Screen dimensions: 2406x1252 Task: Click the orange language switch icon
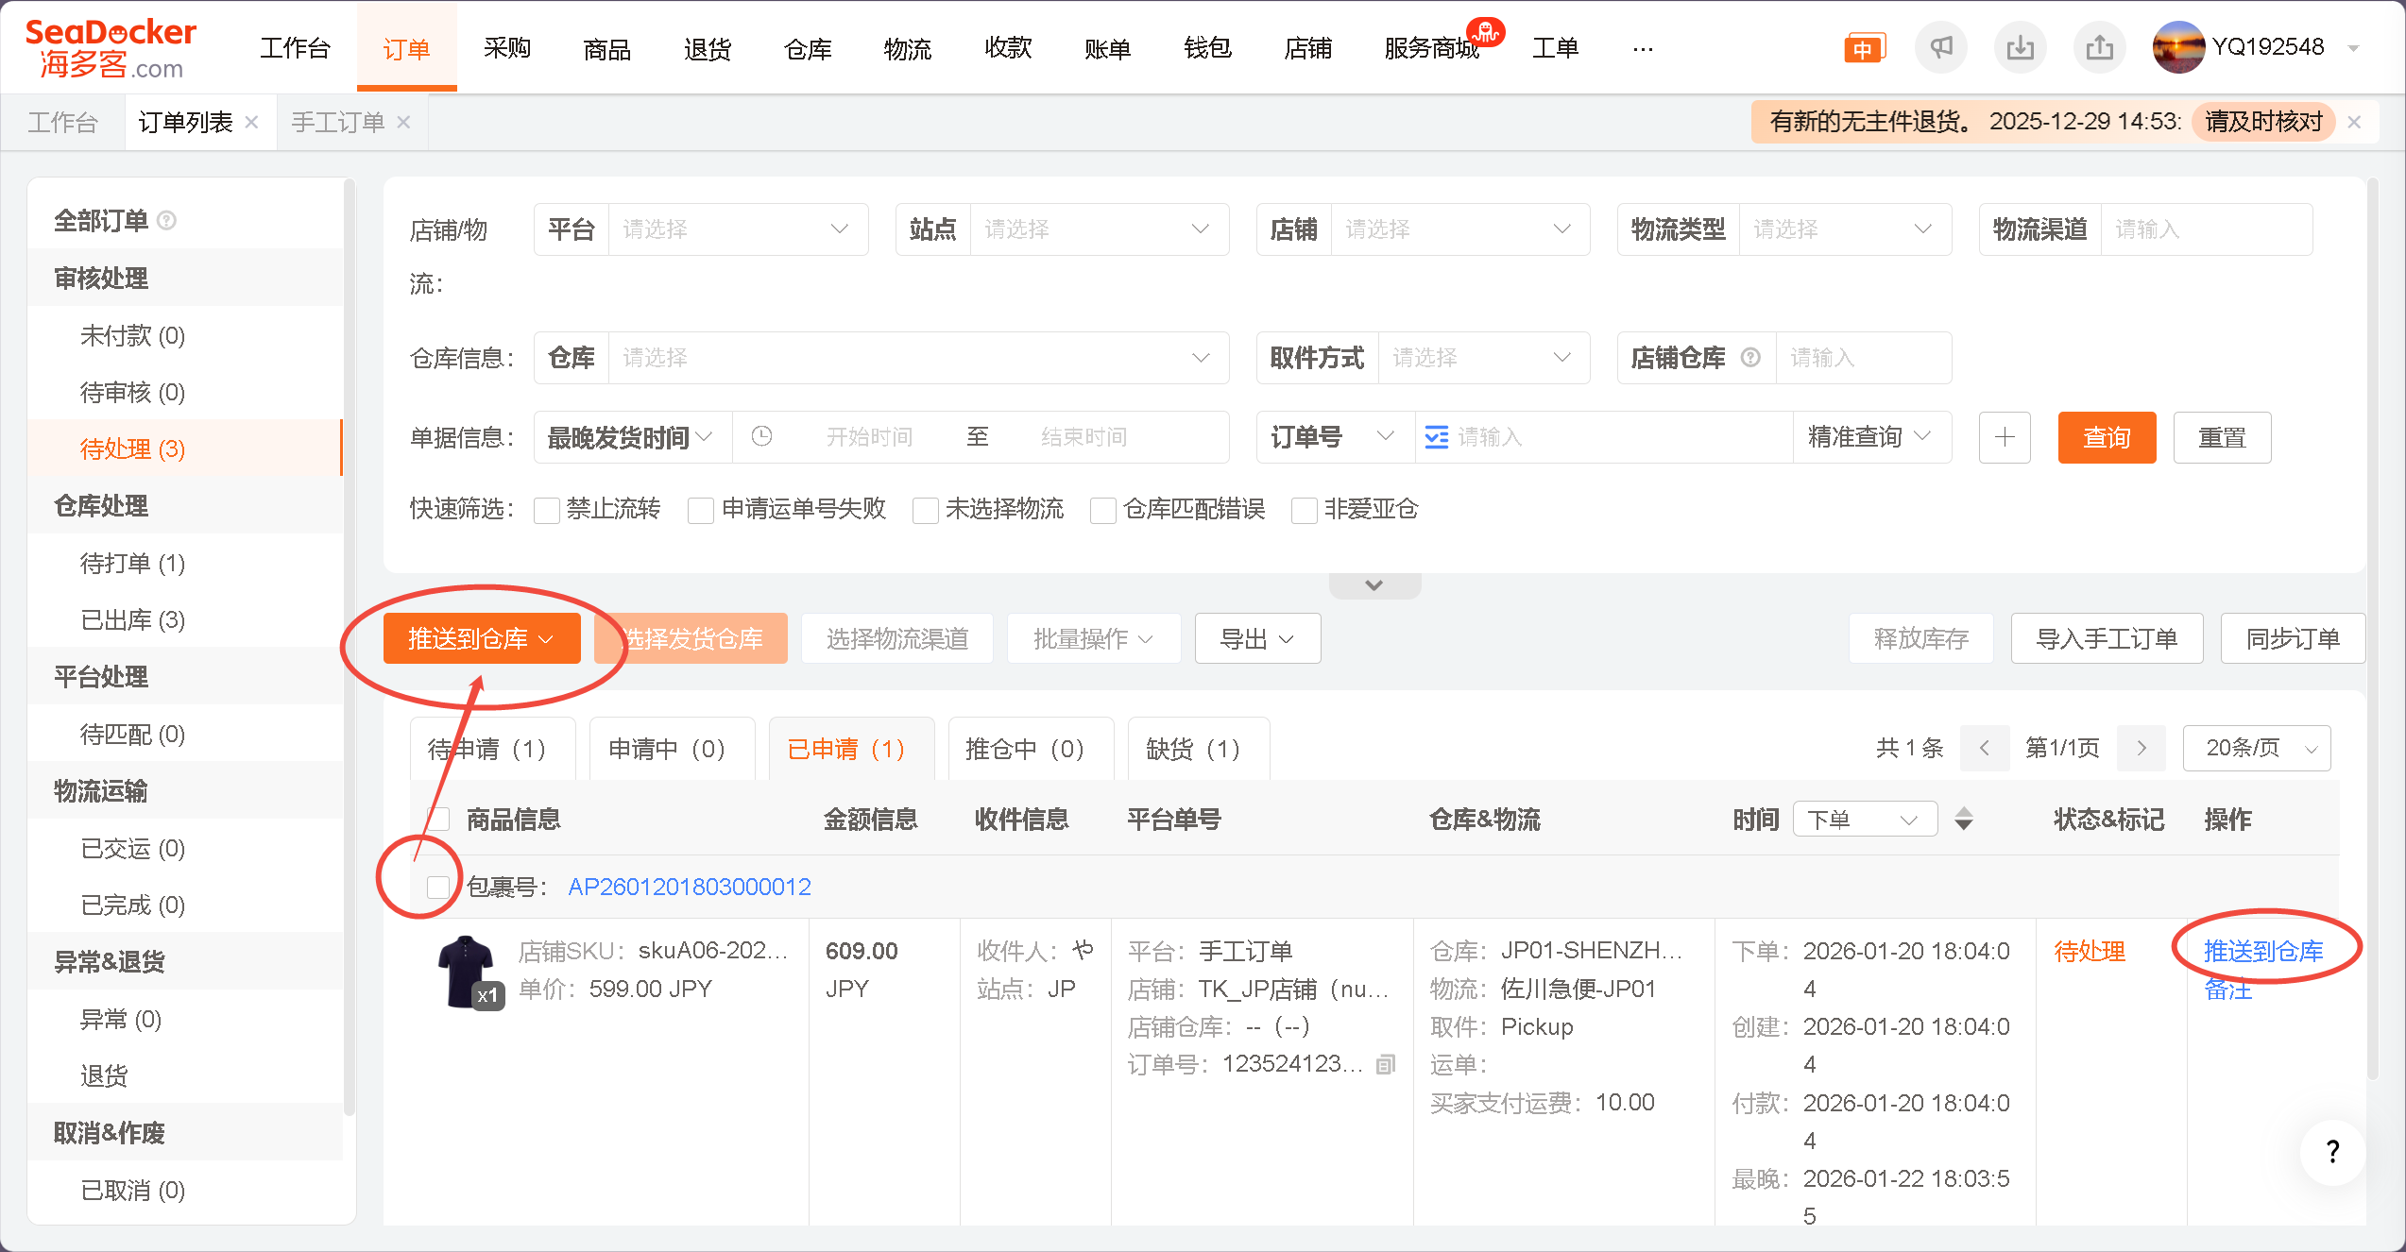pyautogui.click(x=1863, y=47)
